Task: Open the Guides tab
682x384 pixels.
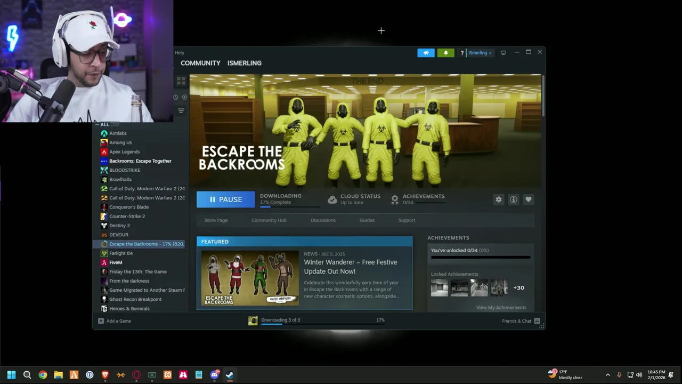Action: point(367,220)
